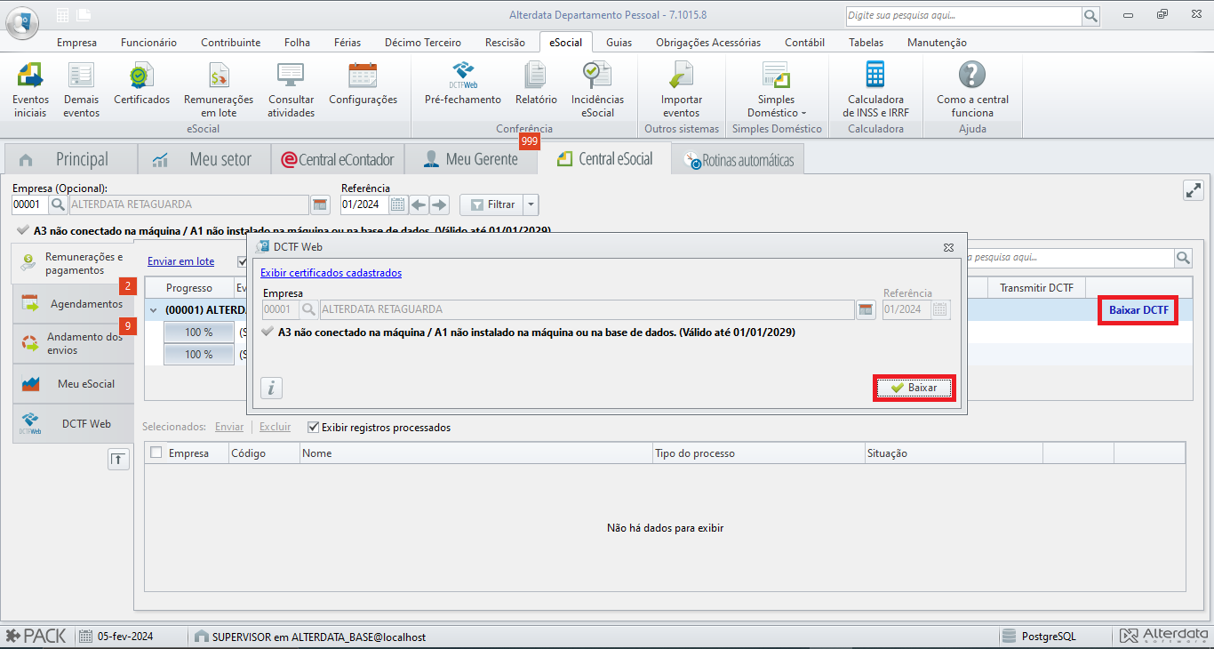1214x649 pixels.
Task: Open the Obrigações Acessórias menu
Action: click(708, 42)
